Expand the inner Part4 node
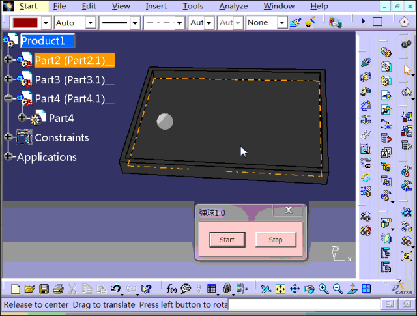Viewport: 417px width, 316px height. pos(22,117)
